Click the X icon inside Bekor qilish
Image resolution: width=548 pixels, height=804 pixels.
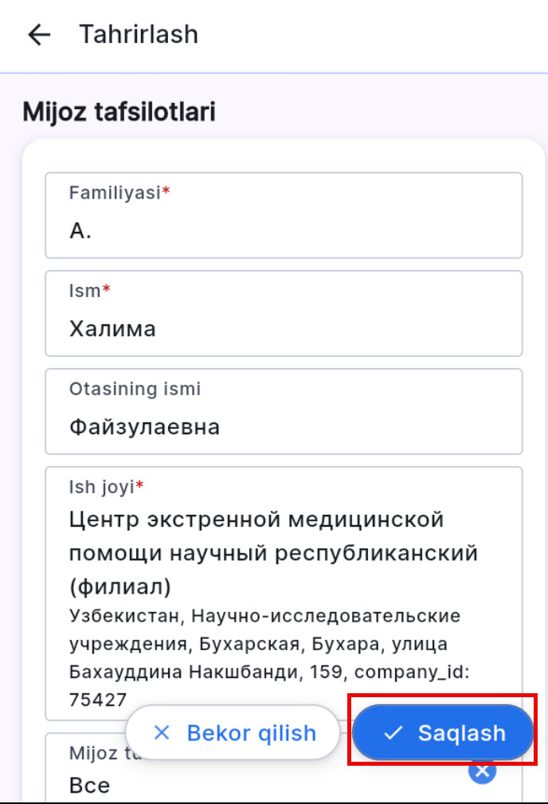coord(162,732)
